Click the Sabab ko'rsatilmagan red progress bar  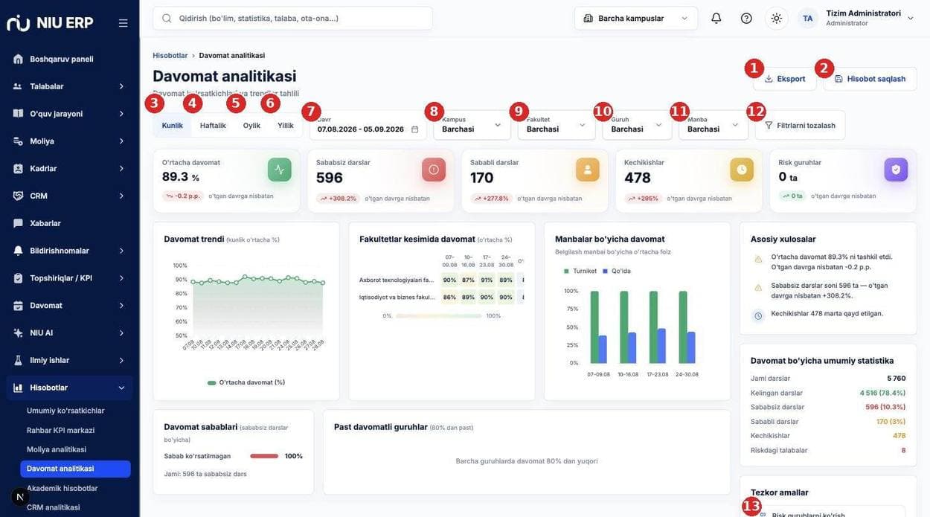pos(264,456)
